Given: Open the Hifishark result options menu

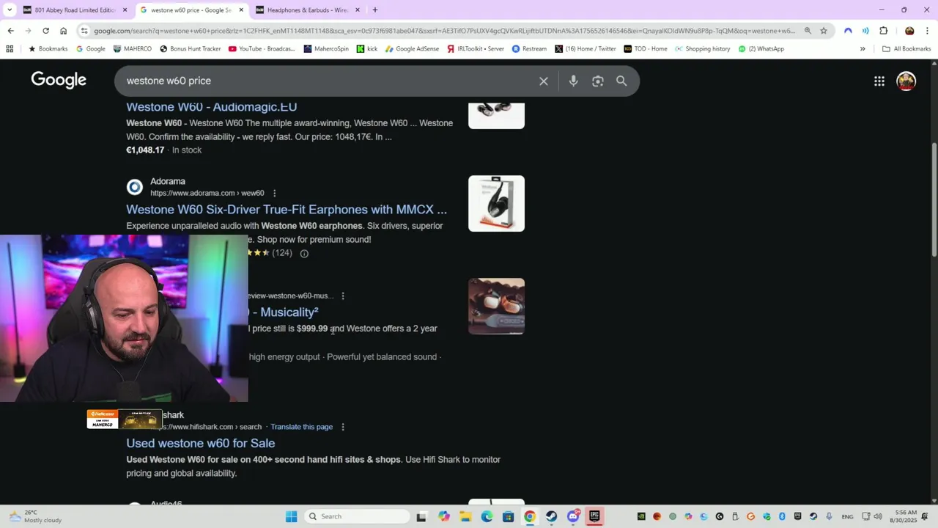Looking at the screenshot, I should 343,427.
